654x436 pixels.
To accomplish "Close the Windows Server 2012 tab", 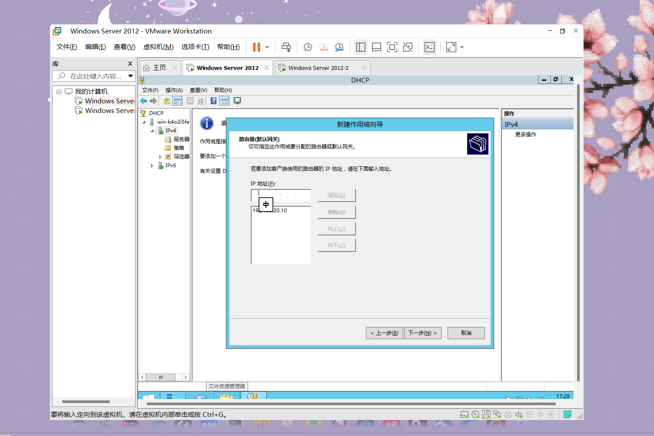I will [x=266, y=68].
